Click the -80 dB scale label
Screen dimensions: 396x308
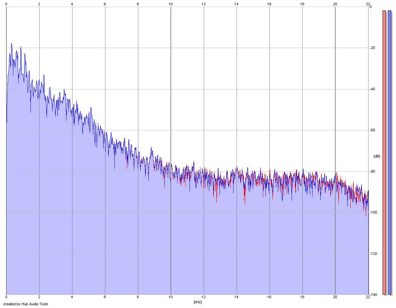[372, 171]
